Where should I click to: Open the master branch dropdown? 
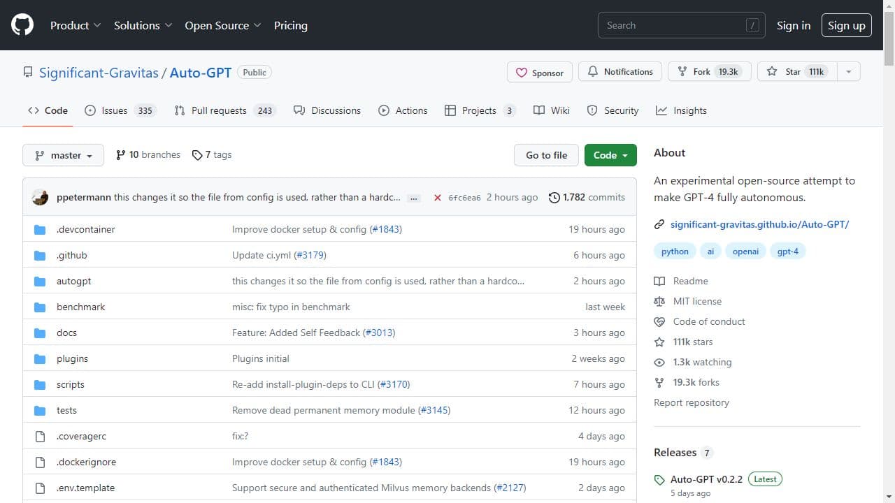click(x=63, y=155)
